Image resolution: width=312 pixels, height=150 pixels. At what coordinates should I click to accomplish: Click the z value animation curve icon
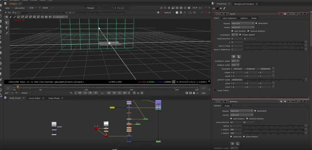click(x=306, y=42)
